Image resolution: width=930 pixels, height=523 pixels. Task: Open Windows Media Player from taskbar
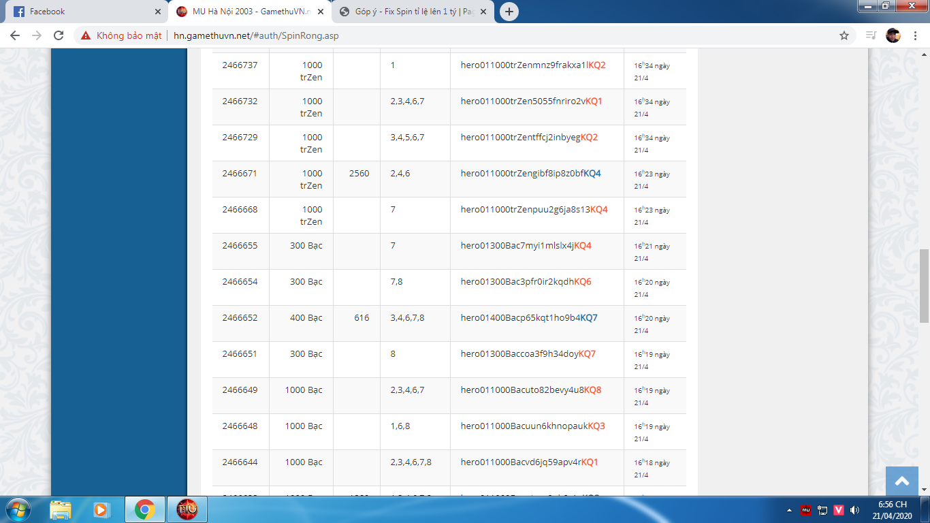click(x=101, y=509)
